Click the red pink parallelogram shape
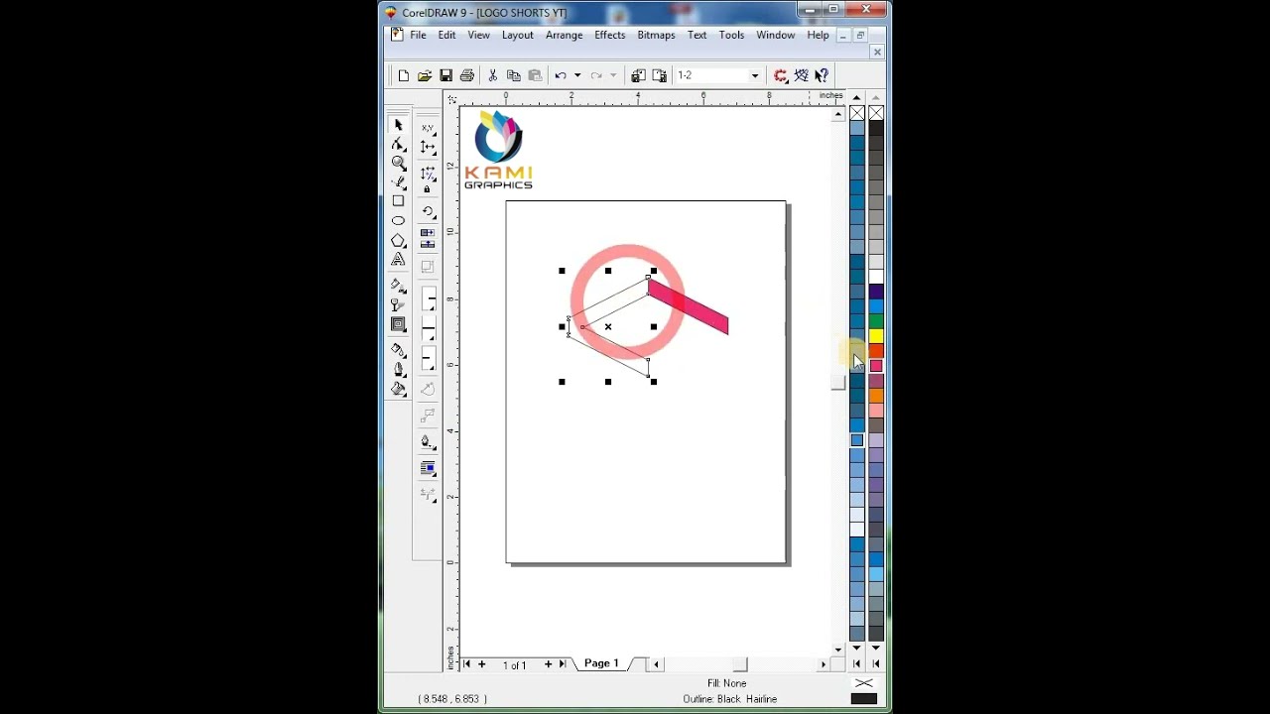 coord(689,305)
